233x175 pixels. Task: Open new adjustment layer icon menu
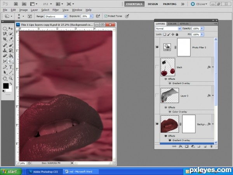(x=193, y=147)
